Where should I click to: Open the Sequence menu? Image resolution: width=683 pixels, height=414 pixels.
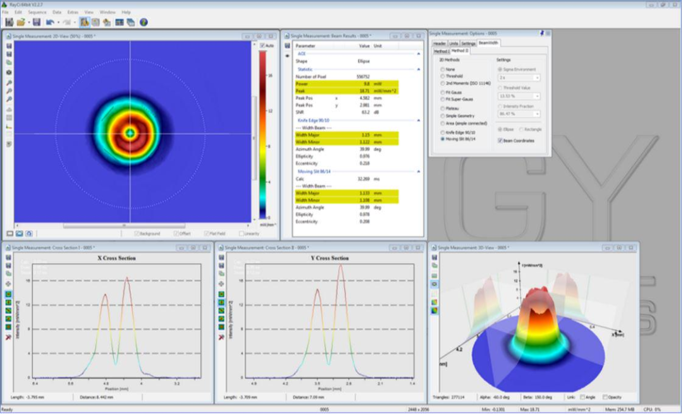pos(37,12)
